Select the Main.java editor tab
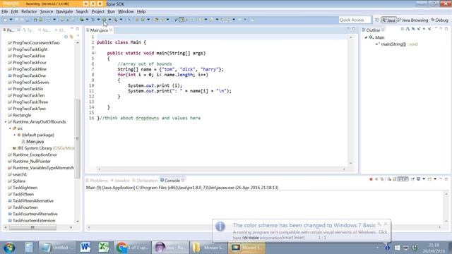The width and height of the screenshot is (452, 254). click(99, 30)
